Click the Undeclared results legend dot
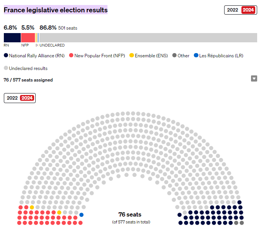Screen dimensions: 261x230 point(6,68)
